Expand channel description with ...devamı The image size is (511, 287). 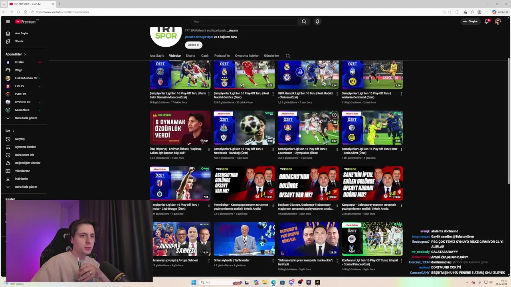(x=232, y=31)
